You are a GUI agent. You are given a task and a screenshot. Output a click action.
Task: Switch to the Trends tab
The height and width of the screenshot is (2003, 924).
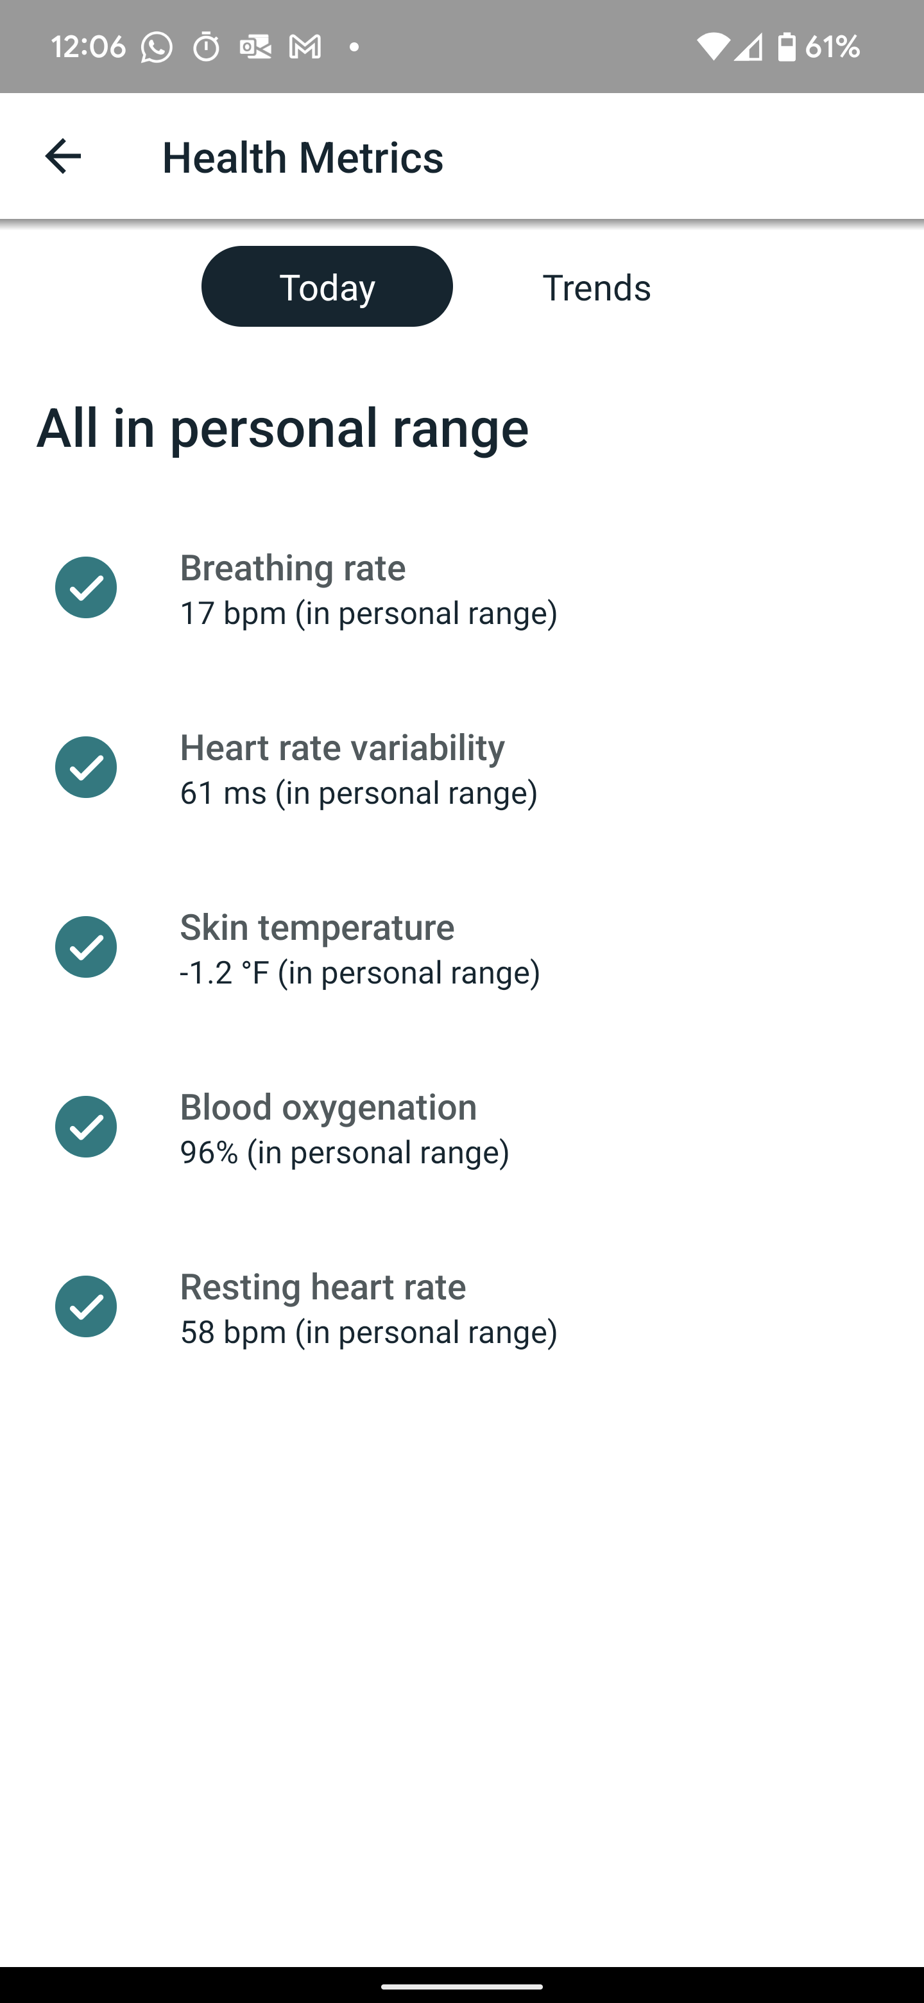point(596,286)
